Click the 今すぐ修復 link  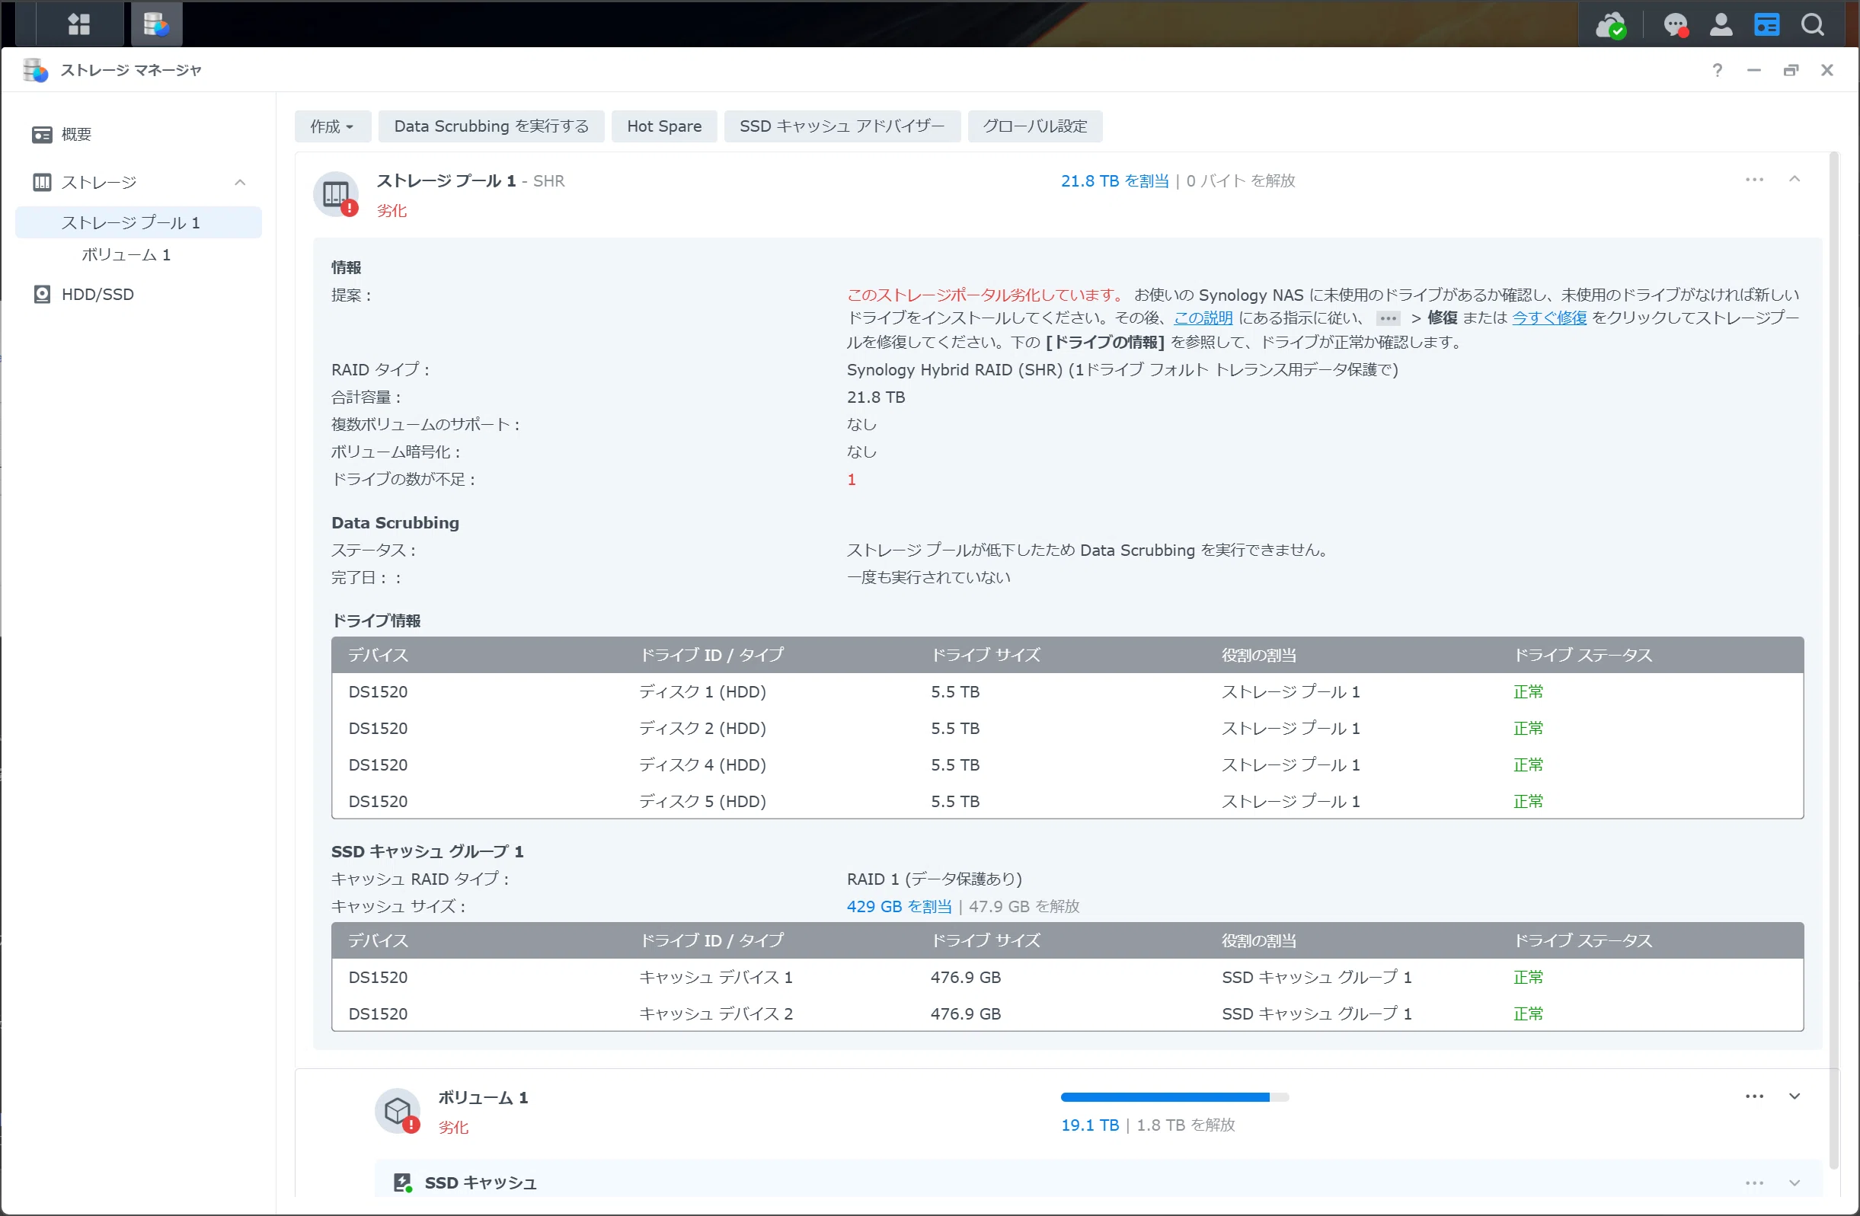[x=1549, y=318]
